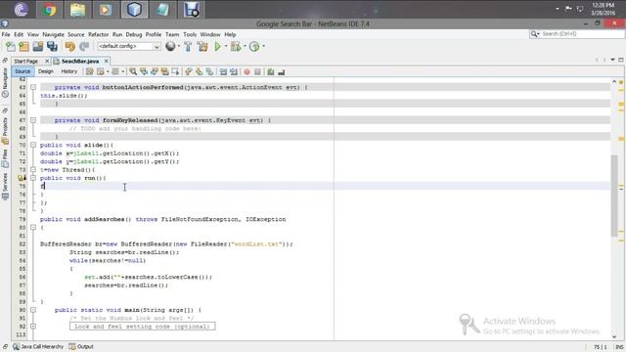
Task: Close the Start Page tab
Action: pyautogui.click(x=47, y=61)
